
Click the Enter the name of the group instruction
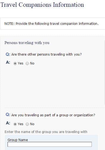pyautogui.click(x=46, y=132)
